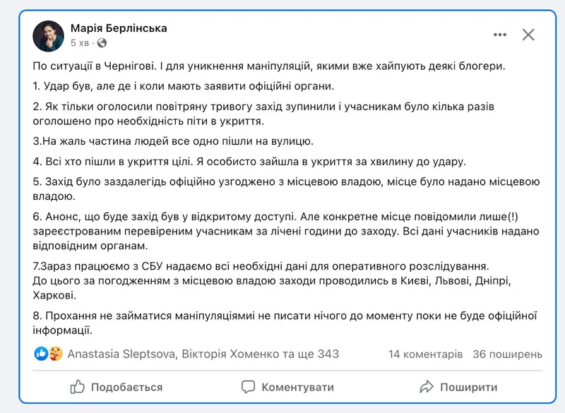Open the post timestamp "5 хв"
565x413 pixels.
(x=80, y=43)
